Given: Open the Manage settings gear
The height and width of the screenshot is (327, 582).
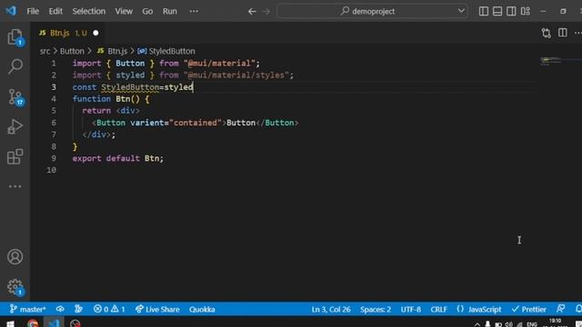Looking at the screenshot, I should click(15, 287).
